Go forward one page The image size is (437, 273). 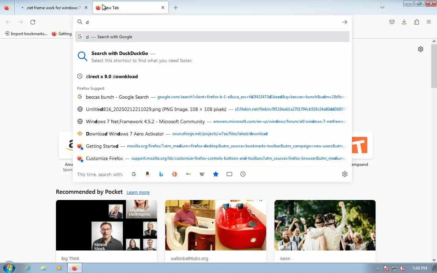20,22
